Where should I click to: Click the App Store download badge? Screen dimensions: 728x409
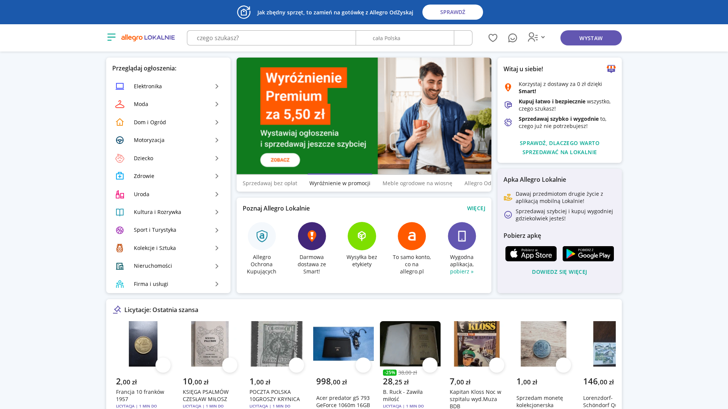531,254
